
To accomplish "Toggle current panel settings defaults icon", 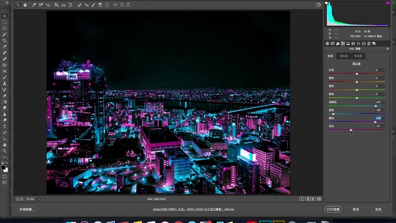I will pyautogui.click(x=319, y=199).
